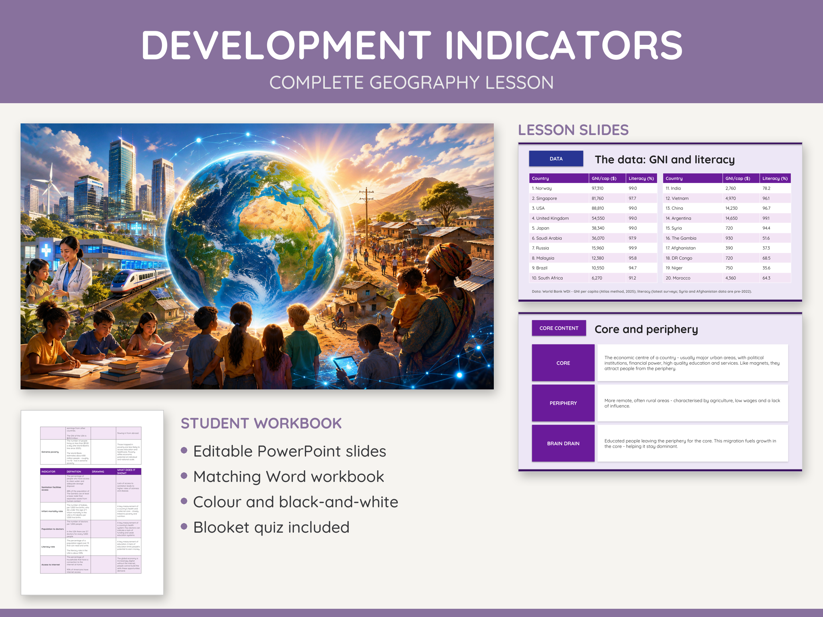
Task: Click the 'Literacy rate' workbook row label
Action: pyautogui.click(x=48, y=547)
